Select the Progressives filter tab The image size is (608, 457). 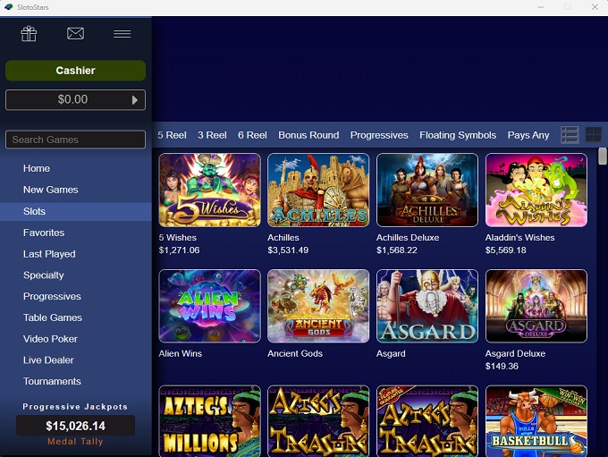point(379,135)
